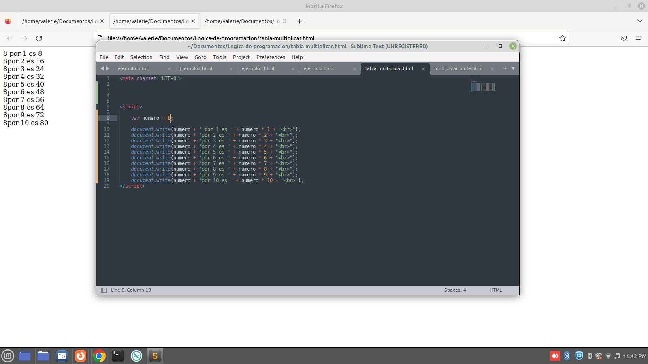Open the Wi-Fi network tray icon

[x=608, y=356]
